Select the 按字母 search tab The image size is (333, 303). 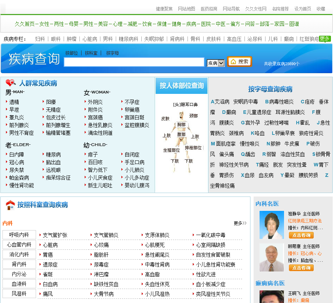tap(112, 53)
